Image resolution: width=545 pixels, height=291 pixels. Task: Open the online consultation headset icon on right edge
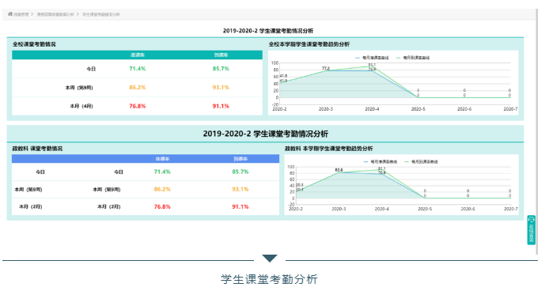[532, 220]
